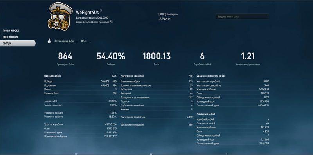Screen dimensions: 313x155
Task: Click the Поражения percentage 45.60%
Action: 105,85
